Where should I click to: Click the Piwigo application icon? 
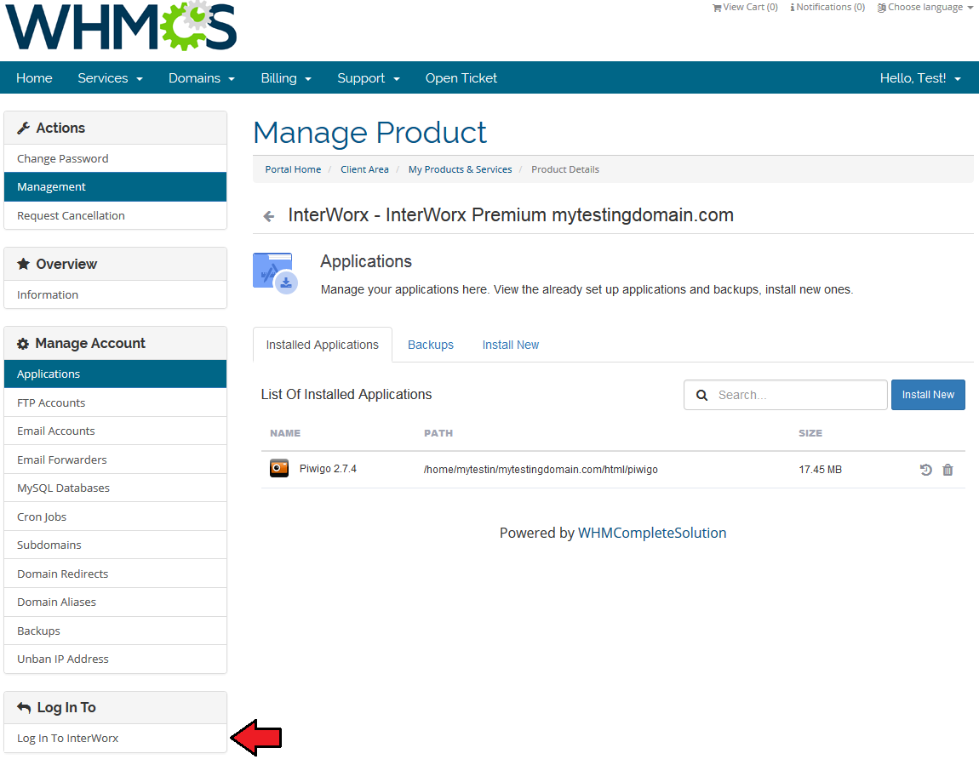tap(279, 468)
